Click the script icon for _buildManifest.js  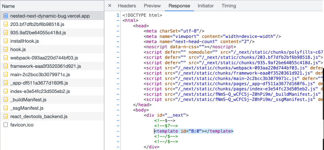click(x=6, y=100)
